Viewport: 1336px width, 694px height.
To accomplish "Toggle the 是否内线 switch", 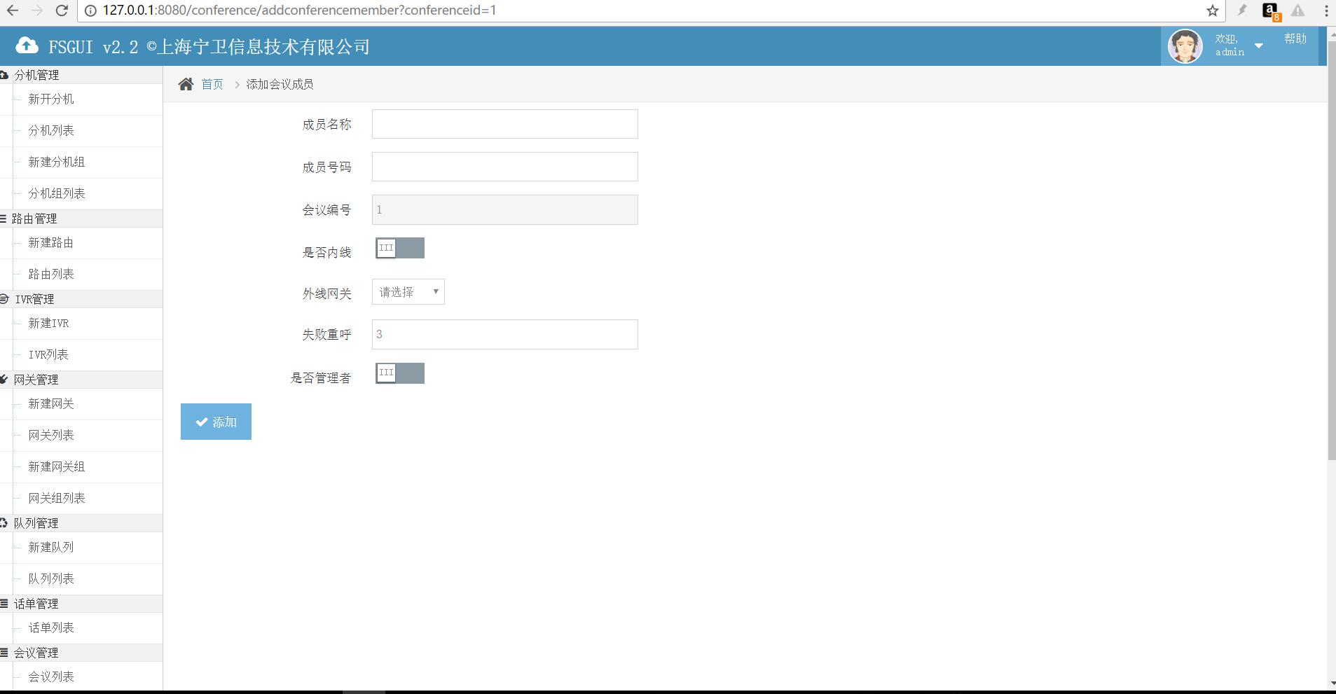I will [x=399, y=248].
